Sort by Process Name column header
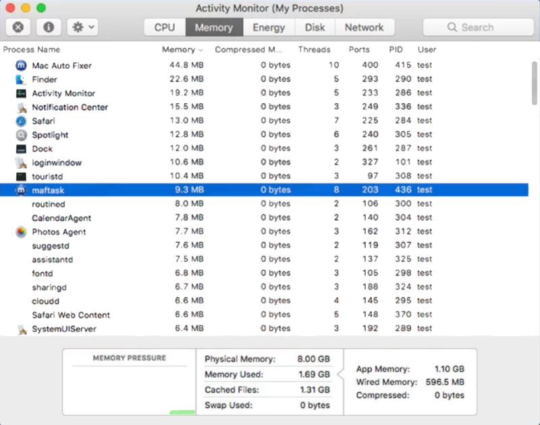Viewport: 540px width, 425px height. click(32, 50)
